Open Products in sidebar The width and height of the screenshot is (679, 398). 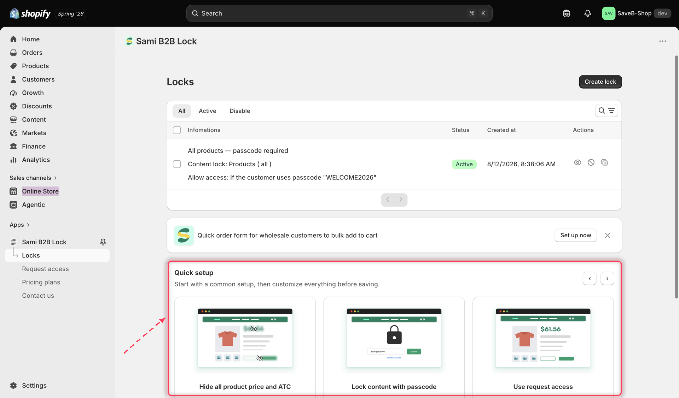tap(35, 66)
